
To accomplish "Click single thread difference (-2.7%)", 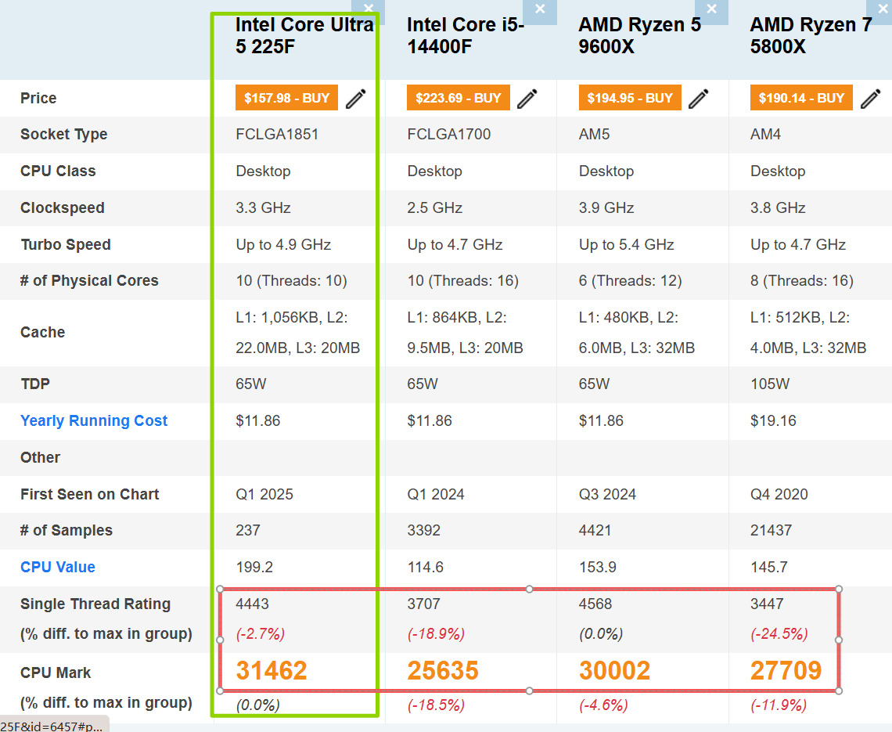I will 261,634.
